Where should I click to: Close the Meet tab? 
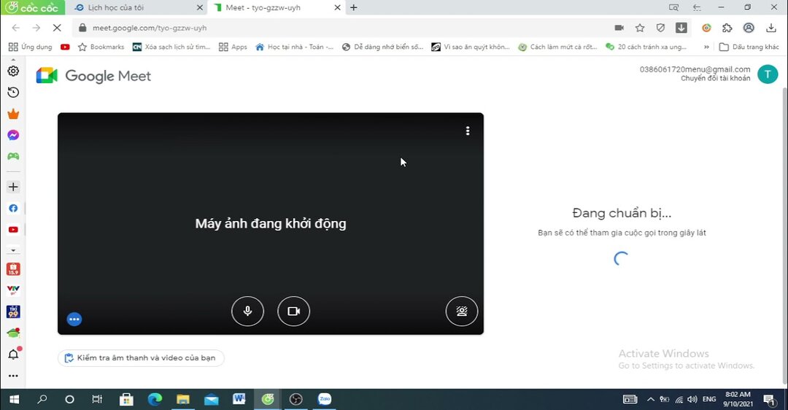pyautogui.click(x=337, y=7)
